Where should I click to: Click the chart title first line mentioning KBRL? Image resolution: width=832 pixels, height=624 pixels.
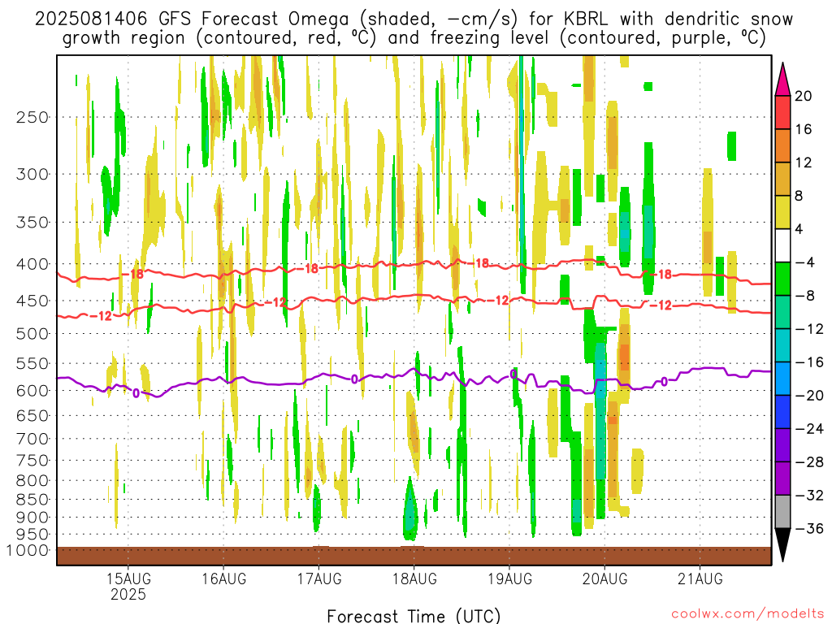(x=414, y=19)
